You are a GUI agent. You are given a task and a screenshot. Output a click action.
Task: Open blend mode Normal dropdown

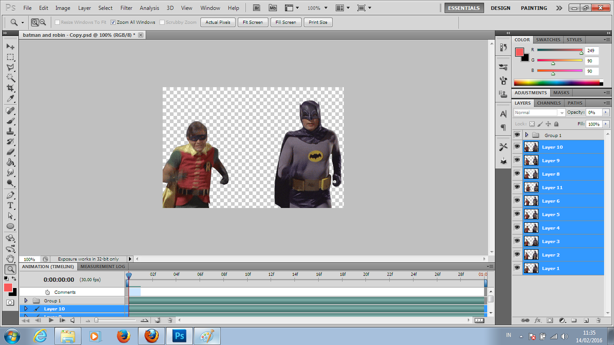point(540,113)
